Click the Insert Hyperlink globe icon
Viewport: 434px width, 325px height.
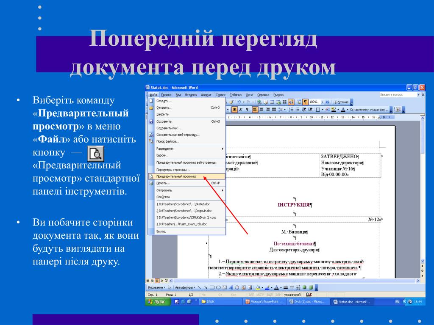[259, 102]
